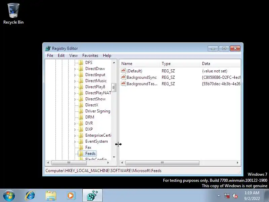
Task: Click the Driver Signing folder icon
Action: point(81,111)
